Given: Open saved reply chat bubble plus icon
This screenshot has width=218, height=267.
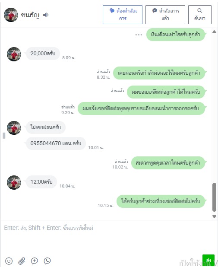Looking at the screenshot, I should pyautogui.click(x=35, y=261).
